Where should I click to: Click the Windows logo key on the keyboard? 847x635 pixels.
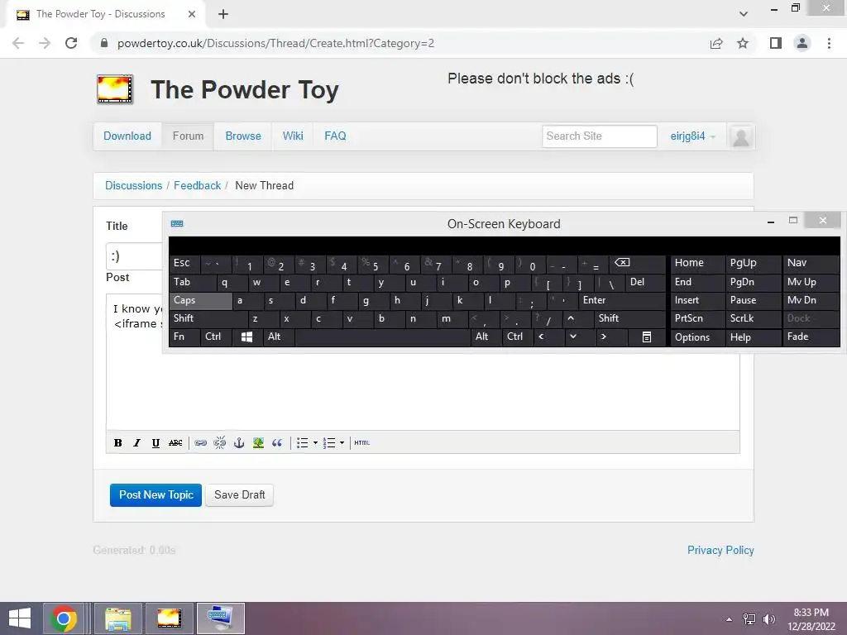coord(246,337)
